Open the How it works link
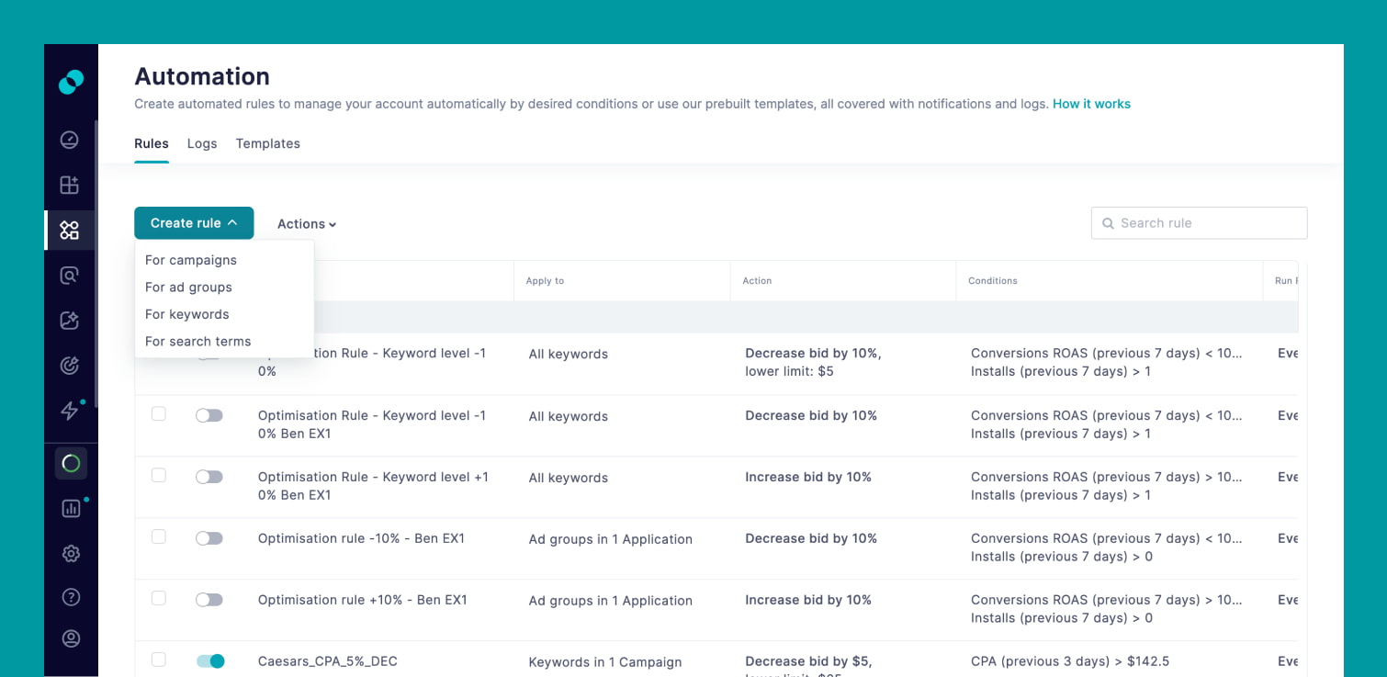 click(1092, 104)
